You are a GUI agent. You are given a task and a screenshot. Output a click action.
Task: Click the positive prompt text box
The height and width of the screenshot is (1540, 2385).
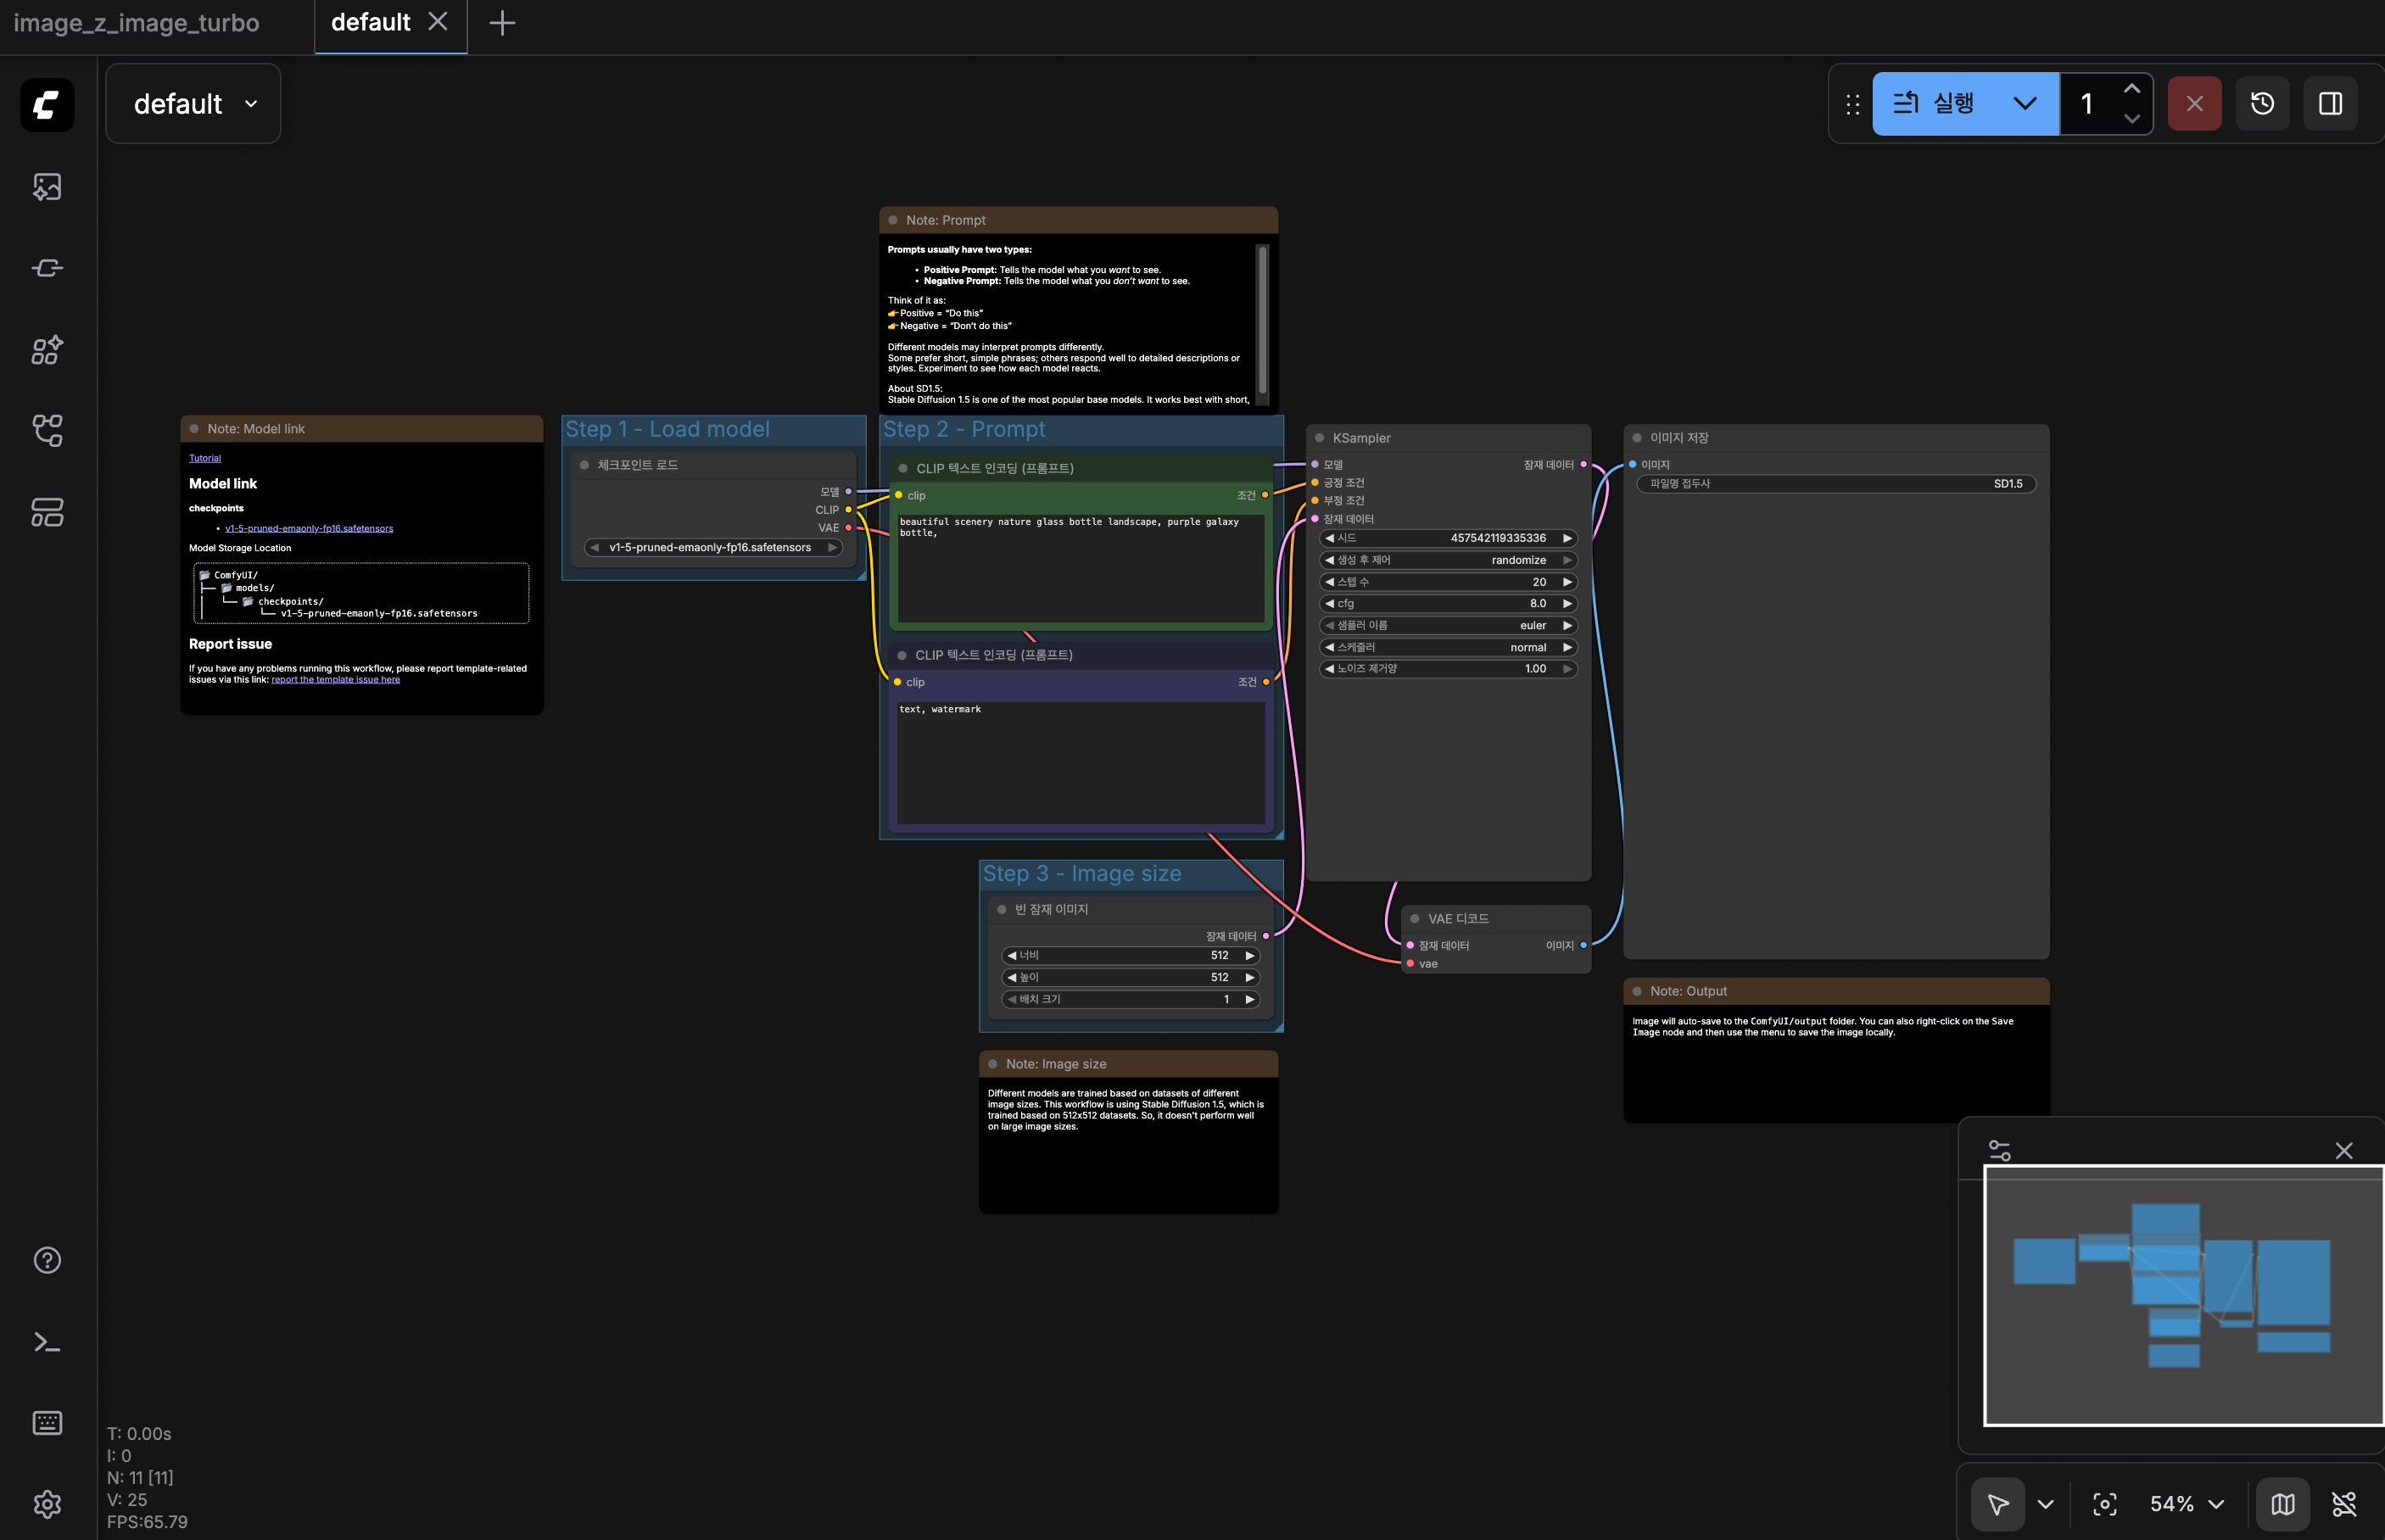(1080, 568)
